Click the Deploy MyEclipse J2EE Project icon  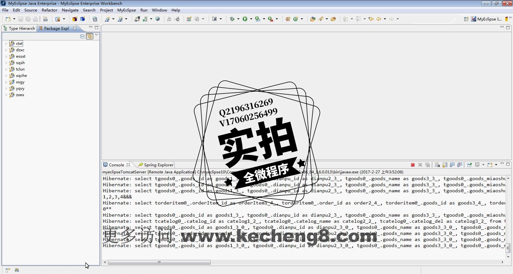coord(137,19)
